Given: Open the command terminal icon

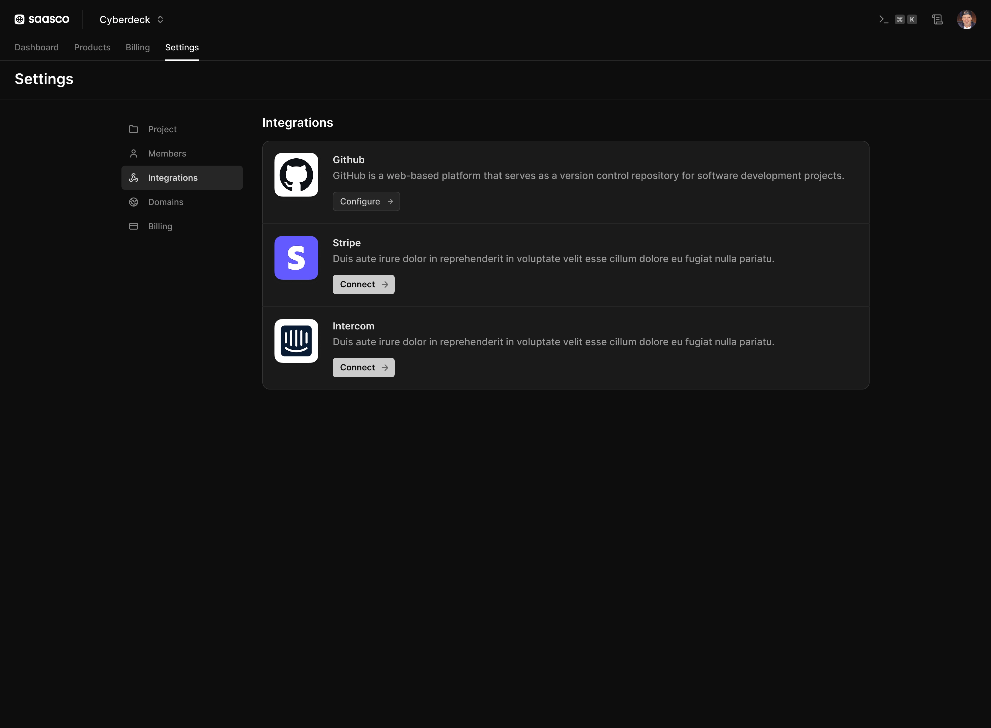Looking at the screenshot, I should [884, 19].
